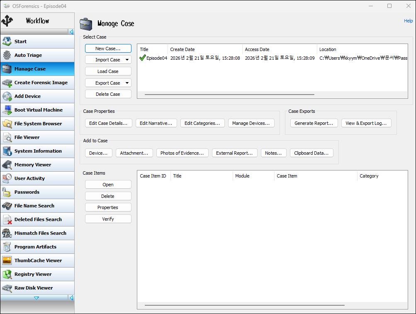Click the Attachment... button
The image size is (416, 314).
[x=134, y=153]
